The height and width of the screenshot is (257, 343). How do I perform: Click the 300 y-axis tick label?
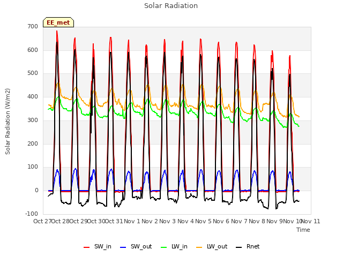coord(33,120)
